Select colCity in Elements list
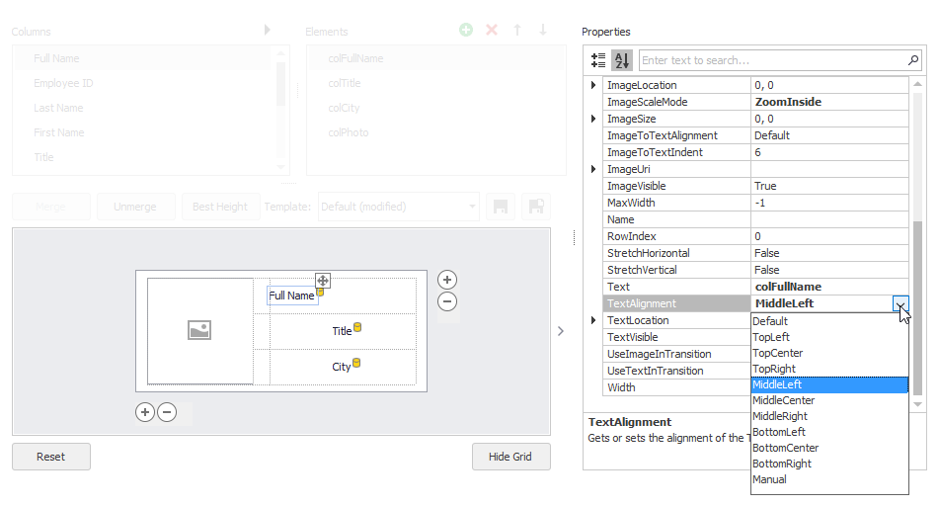939x507 pixels. click(x=436, y=108)
